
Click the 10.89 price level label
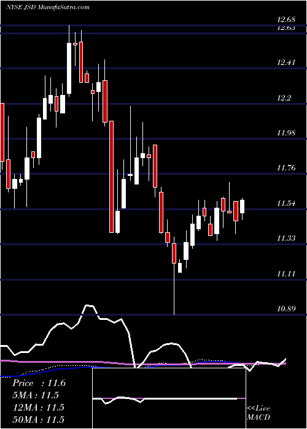(286, 309)
